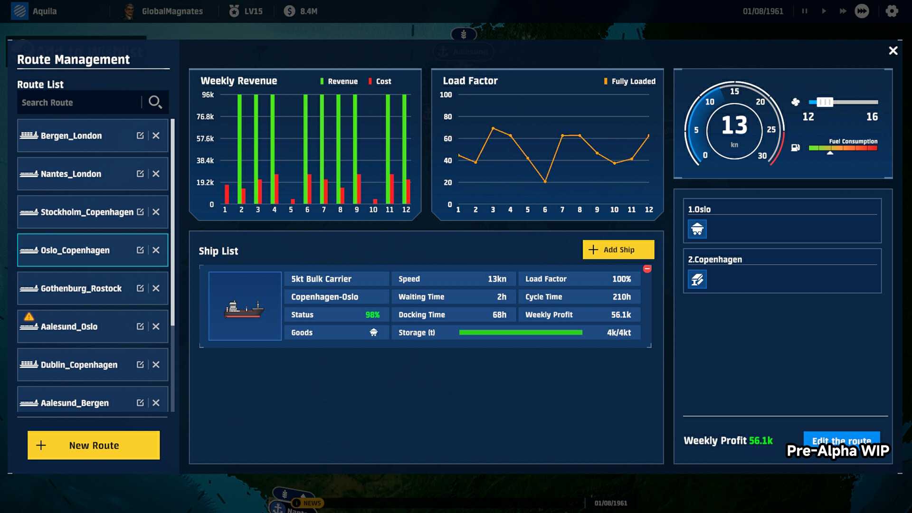Remove the 5kt Bulk Carrier via red minus
The width and height of the screenshot is (912, 513).
click(647, 268)
